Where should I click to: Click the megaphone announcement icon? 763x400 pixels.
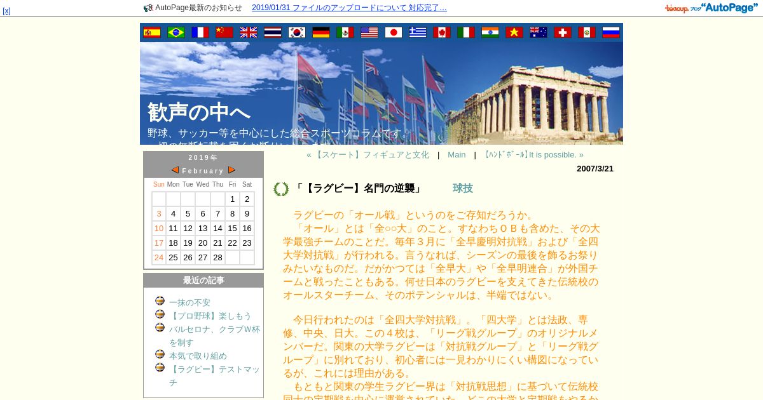pos(148,8)
